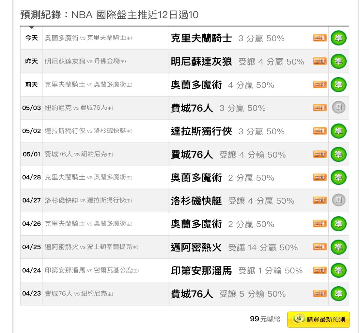This screenshot has height=333, width=359.
Task: Click the orange 主推 badge in the 05/01 row
Action: click(x=320, y=154)
